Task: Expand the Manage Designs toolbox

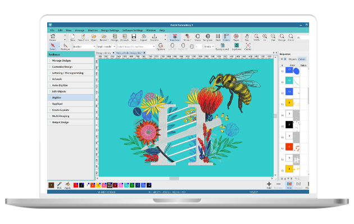Action: (62, 60)
